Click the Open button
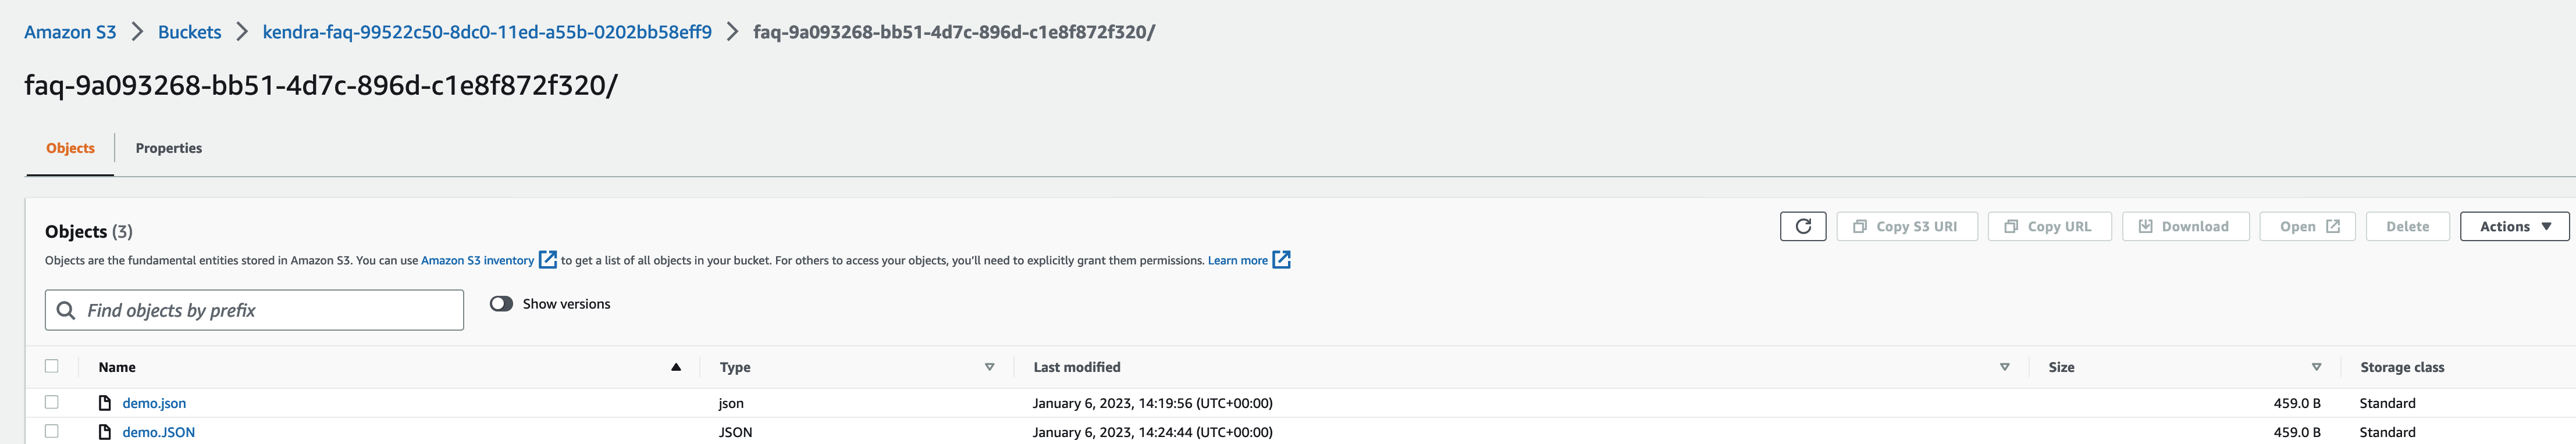This screenshot has height=444, width=2576. pos(2307,226)
